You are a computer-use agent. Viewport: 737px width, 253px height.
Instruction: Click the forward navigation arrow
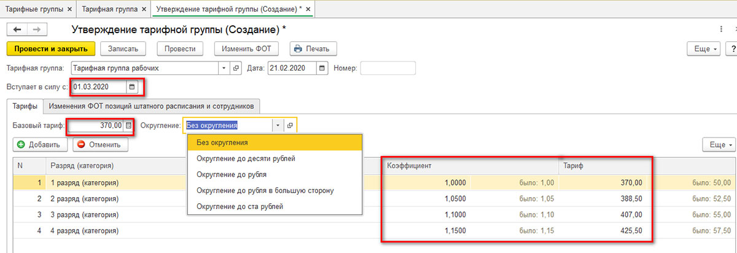click(36, 29)
